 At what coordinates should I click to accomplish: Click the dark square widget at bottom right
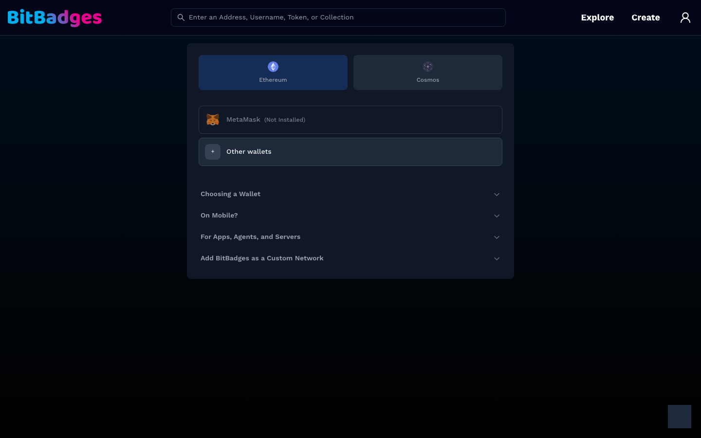coord(680,417)
